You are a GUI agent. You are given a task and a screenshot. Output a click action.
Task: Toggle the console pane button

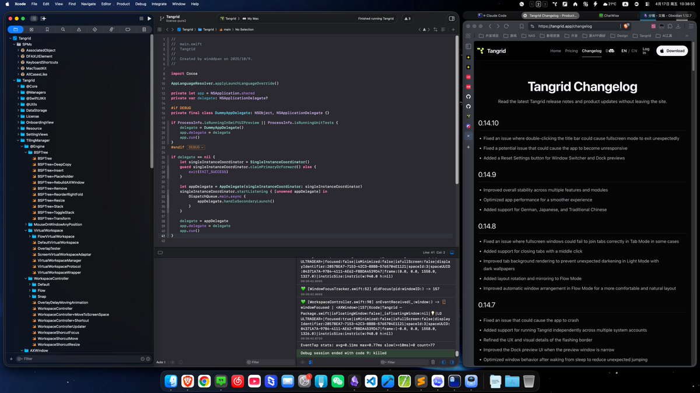click(x=452, y=363)
